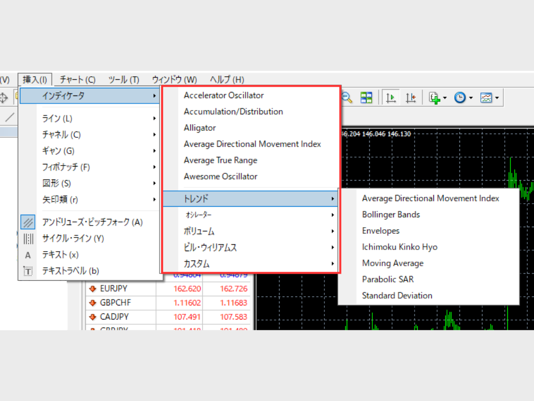Expand the フィボナッチ(F) submenu
Viewport: 534px width, 401px height.
(90, 167)
